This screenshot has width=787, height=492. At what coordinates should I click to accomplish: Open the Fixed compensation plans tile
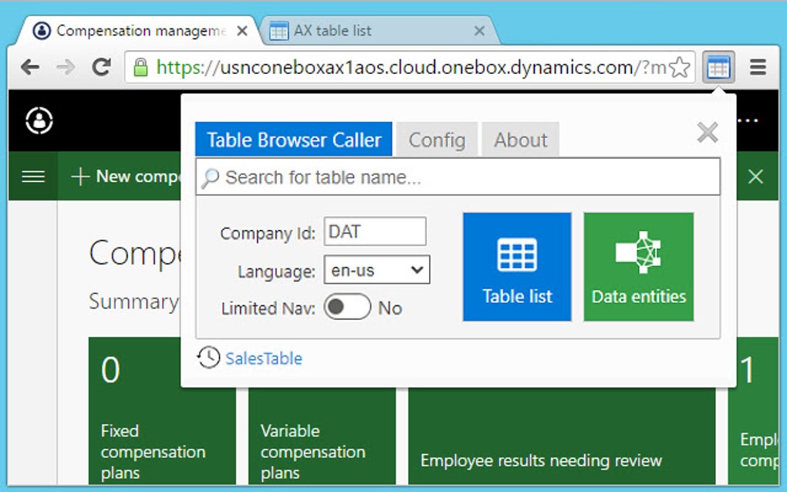162,410
